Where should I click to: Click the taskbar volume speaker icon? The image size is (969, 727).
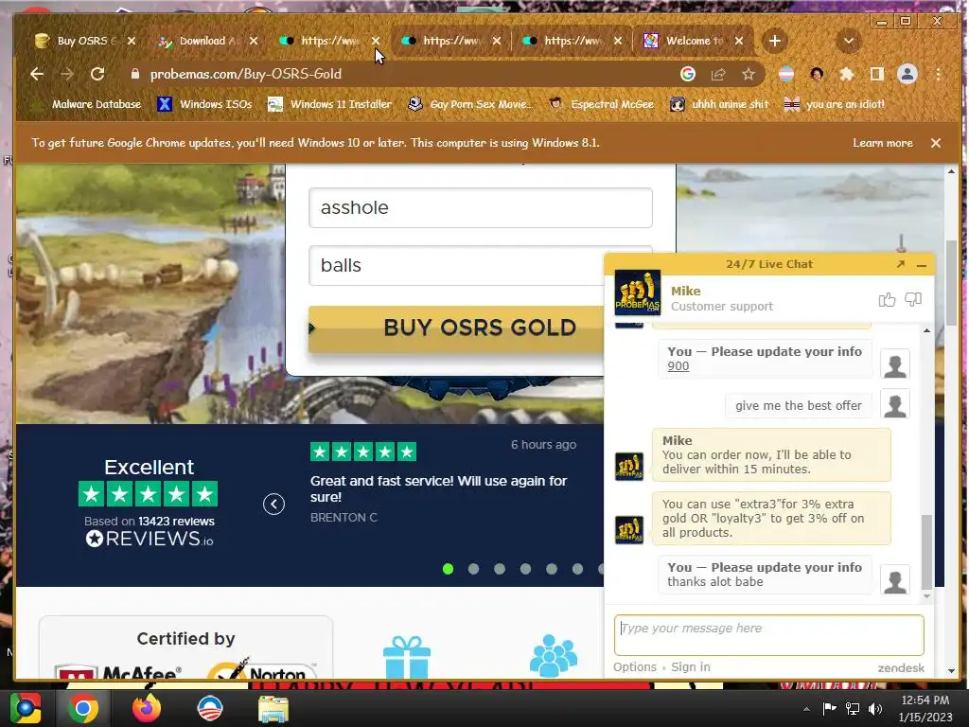(875, 708)
